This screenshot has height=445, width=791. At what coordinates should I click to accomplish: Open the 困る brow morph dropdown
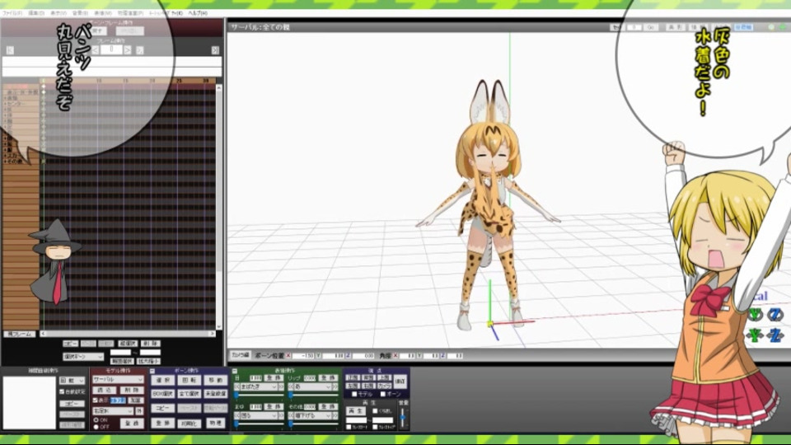[259, 415]
